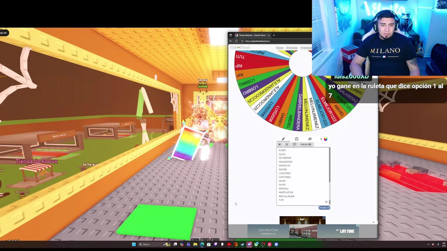Viewport: 447px width, 251px height.
Task: Open Microsoft Edge from the taskbar
Action: pyautogui.click(x=202, y=244)
